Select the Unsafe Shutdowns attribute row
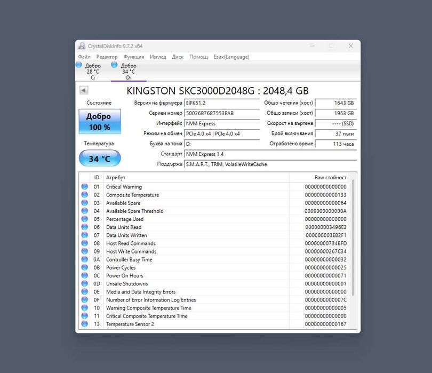 point(214,283)
